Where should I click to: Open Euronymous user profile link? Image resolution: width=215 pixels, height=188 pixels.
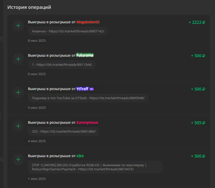tap(87, 122)
